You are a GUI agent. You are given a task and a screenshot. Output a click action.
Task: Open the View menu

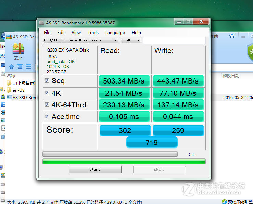[76, 33]
